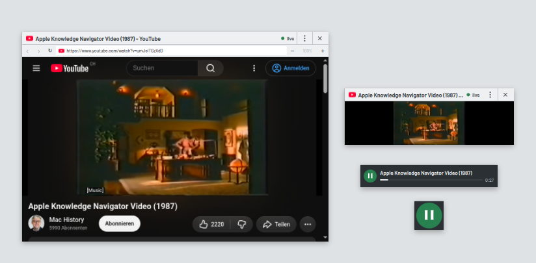Click scrollbar up arrow

tap(325, 60)
